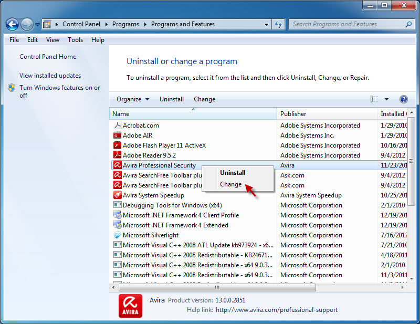Click the vertical scrollbar down arrow
Screen dimensions: 420x324
412,279
